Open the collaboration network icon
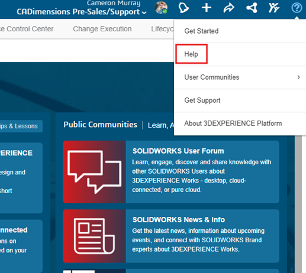 (252, 8)
